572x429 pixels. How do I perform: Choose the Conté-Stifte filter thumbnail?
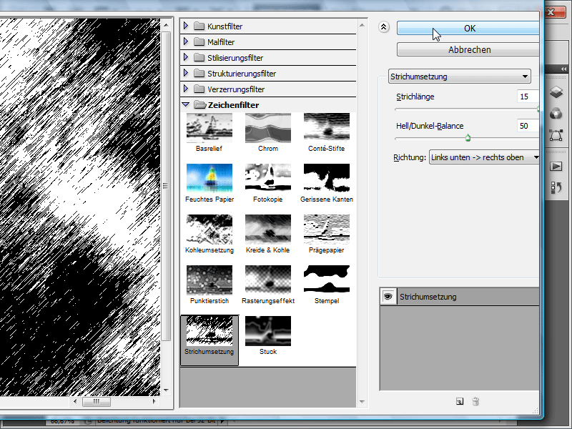327,128
